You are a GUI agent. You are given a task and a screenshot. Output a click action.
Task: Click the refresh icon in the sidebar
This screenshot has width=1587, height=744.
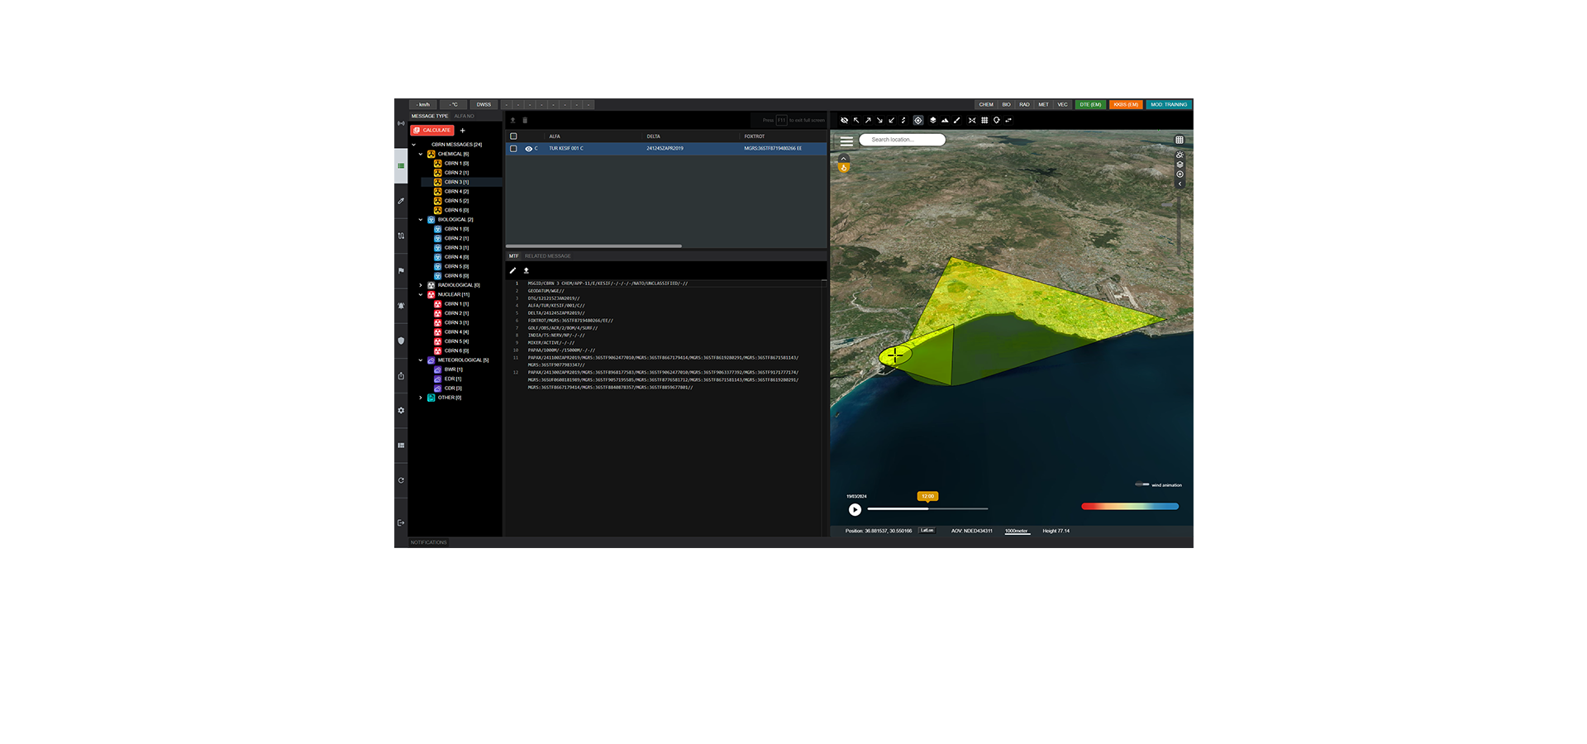point(401,480)
